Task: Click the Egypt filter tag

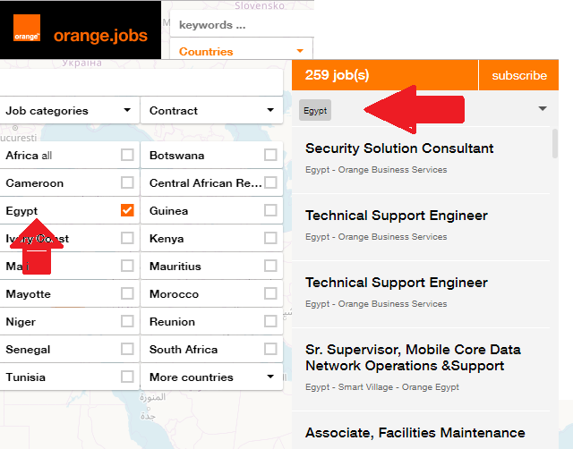Action: click(315, 111)
